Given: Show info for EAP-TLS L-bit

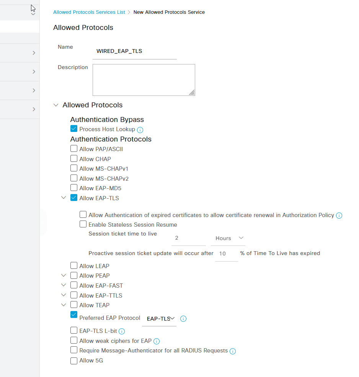Looking at the screenshot, I should (x=122, y=331).
